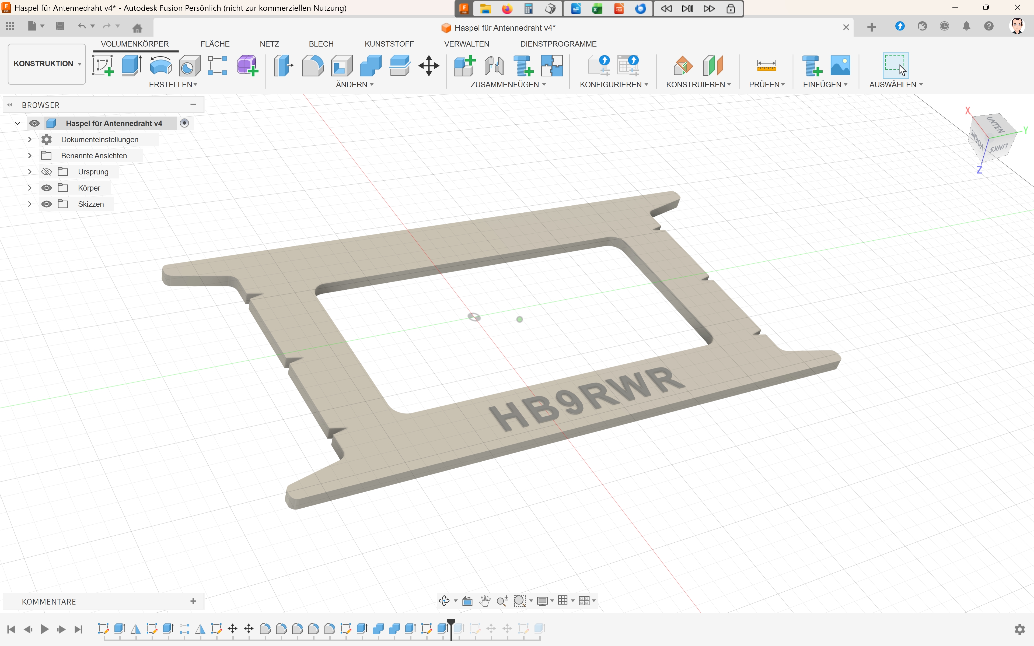The image size is (1034, 646).
Task: Open the Look At tool
Action: pyautogui.click(x=467, y=601)
